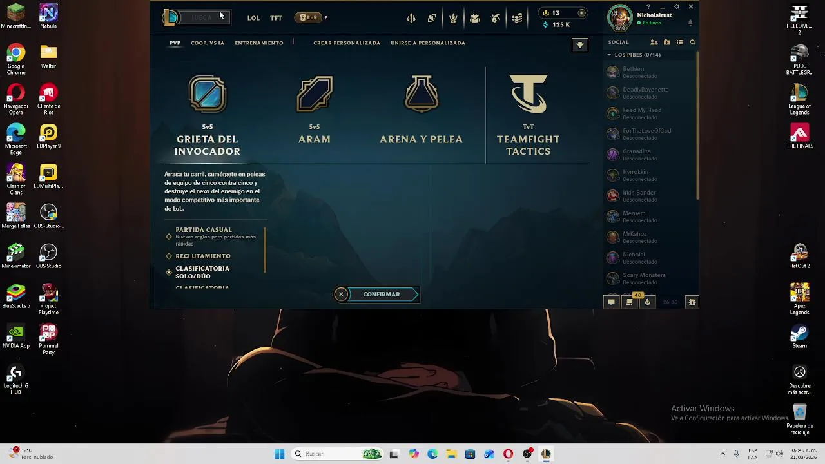This screenshot has height=464, width=825.
Task: Select friend Feed My Head
Action: coord(650,113)
